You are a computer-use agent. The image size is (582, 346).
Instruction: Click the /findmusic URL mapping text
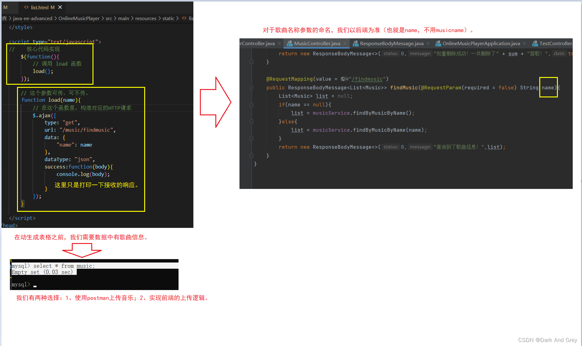coord(367,79)
